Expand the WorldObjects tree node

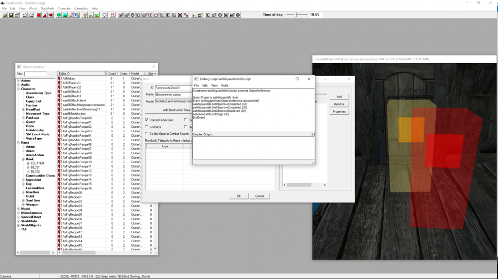point(18,225)
